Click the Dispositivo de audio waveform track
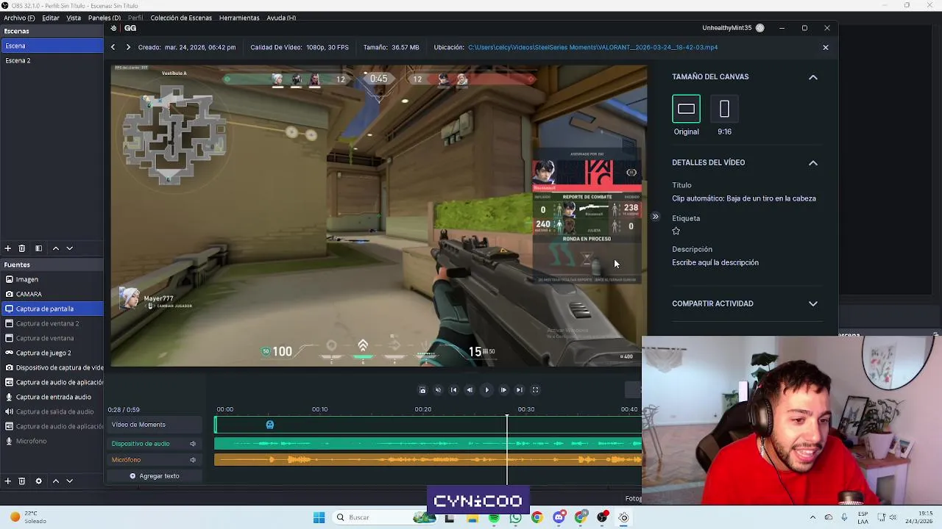942x529 pixels. [428, 444]
